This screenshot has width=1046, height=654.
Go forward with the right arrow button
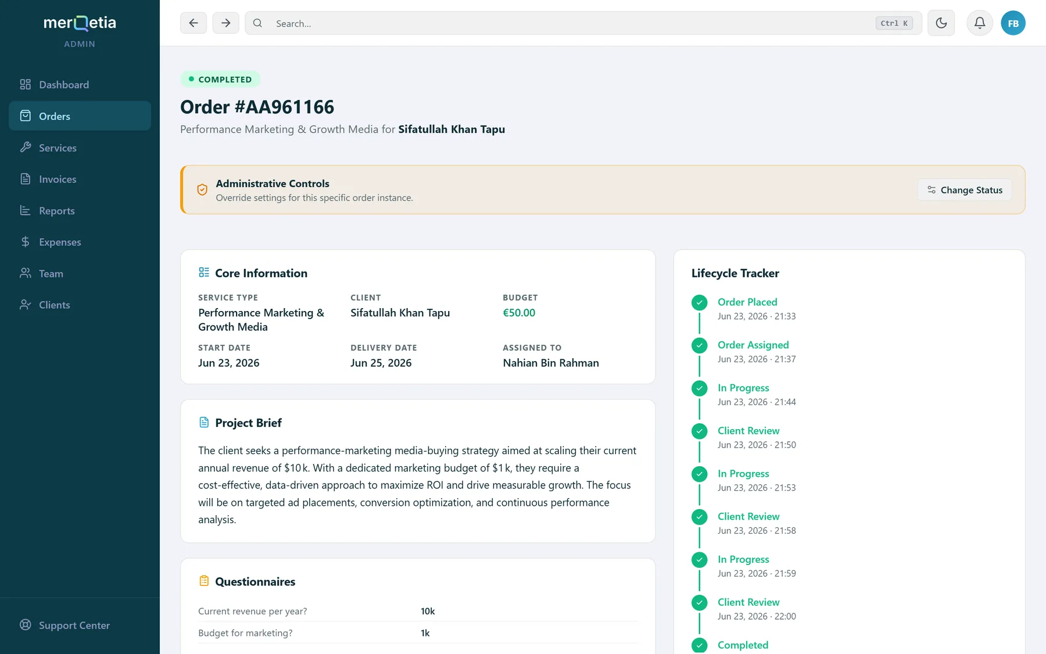[225, 23]
